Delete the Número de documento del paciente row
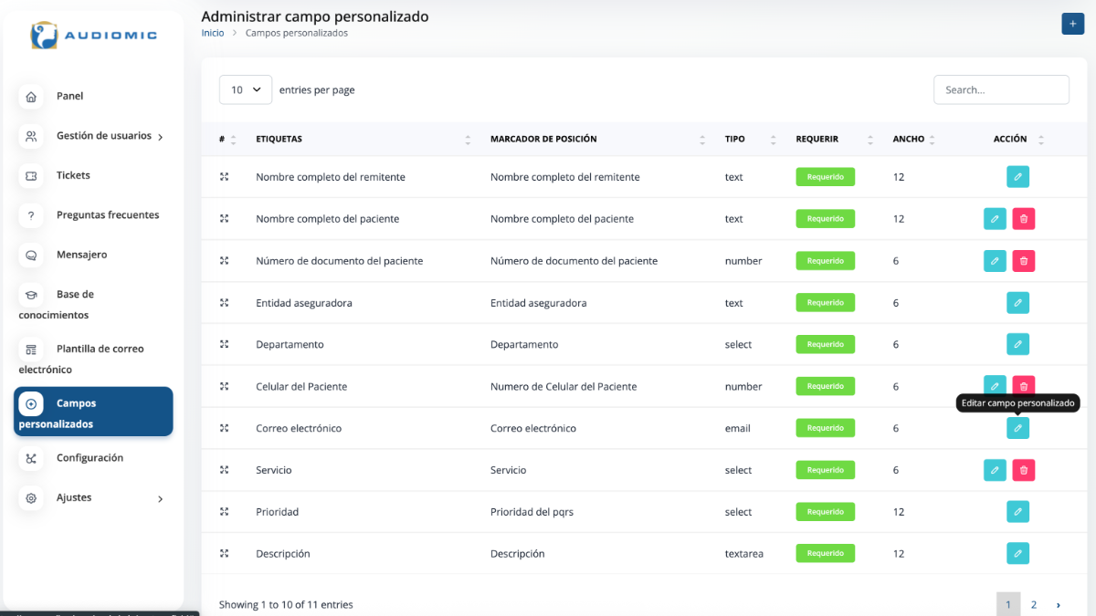Viewport: 1096px width, 616px height. coord(1024,261)
